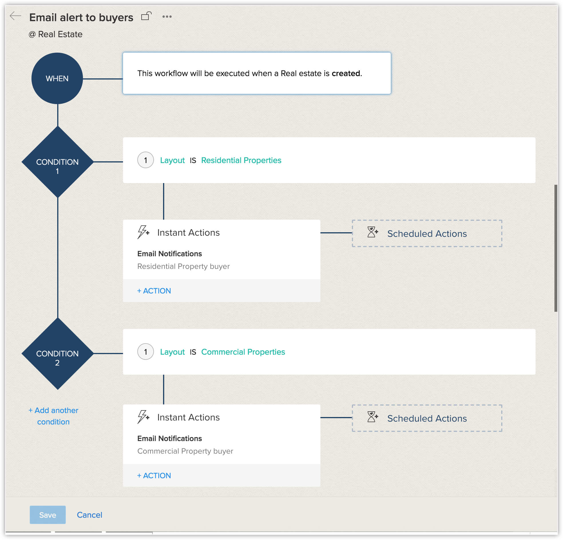563x540 pixels.
Task: Save the workflow rule
Action: pos(48,515)
